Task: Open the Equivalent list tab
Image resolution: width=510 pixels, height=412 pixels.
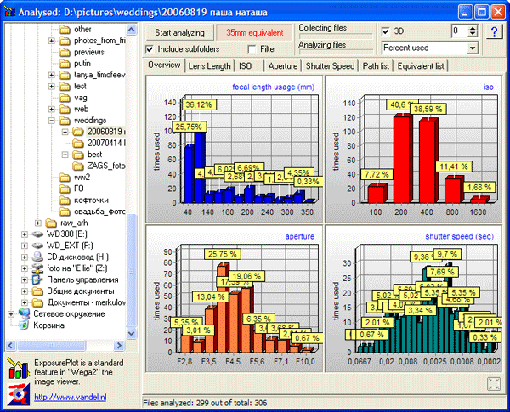Action: (x=421, y=66)
